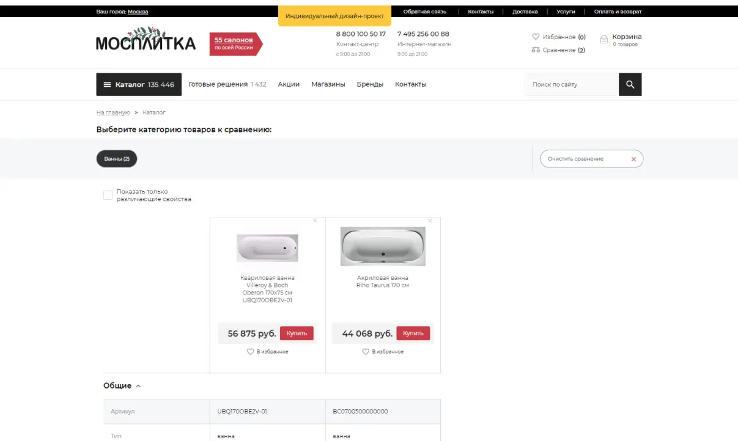
Task: Change the city Москва
Action: [138, 12]
